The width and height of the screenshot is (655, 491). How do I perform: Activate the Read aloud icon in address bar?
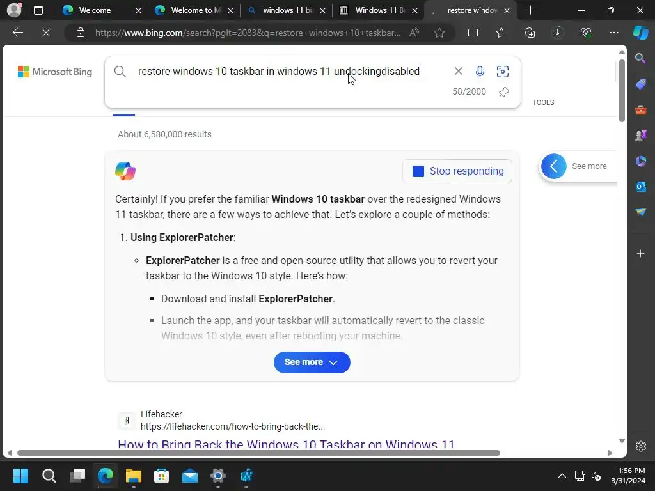coord(414,33)
